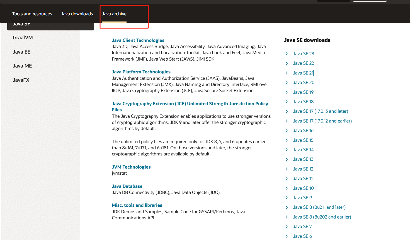Viewport: 410px width, 240px height.
Task: Open the Java SE 16 download link
Action: 303,130
